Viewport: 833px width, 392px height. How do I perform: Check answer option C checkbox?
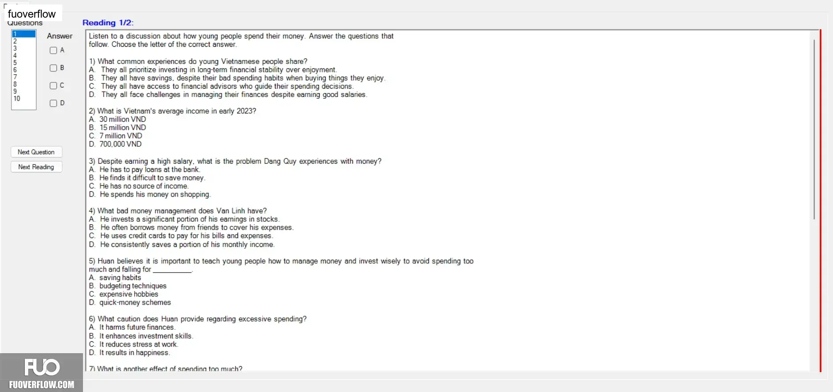(53, 86)
